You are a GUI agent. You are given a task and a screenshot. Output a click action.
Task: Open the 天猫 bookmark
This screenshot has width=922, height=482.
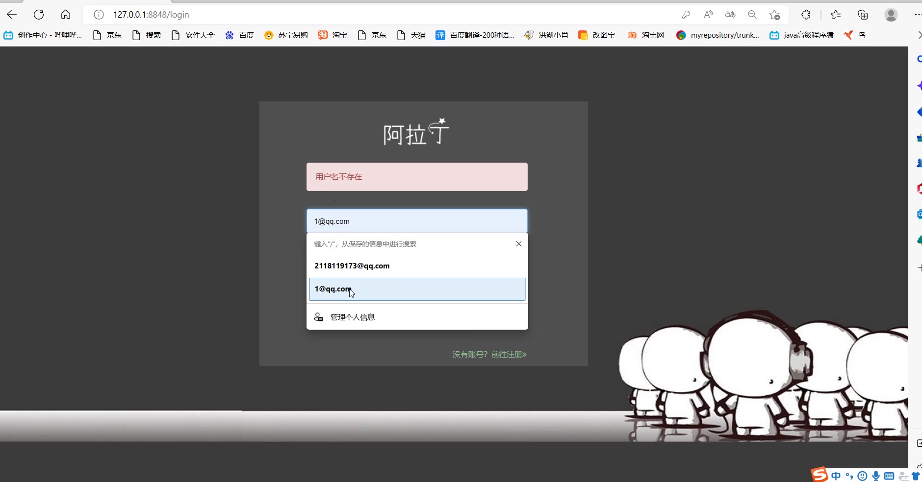(x=411, y=35)
